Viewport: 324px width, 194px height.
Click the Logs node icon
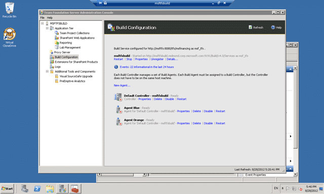point(52,67)
